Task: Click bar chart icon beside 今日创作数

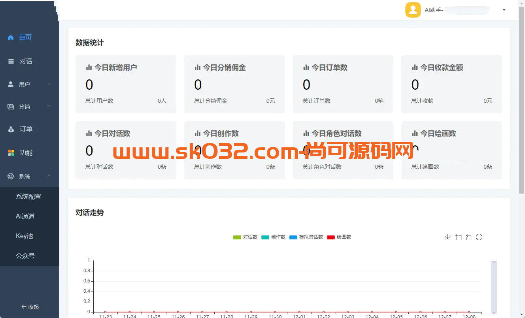Action: pos(197,134)
